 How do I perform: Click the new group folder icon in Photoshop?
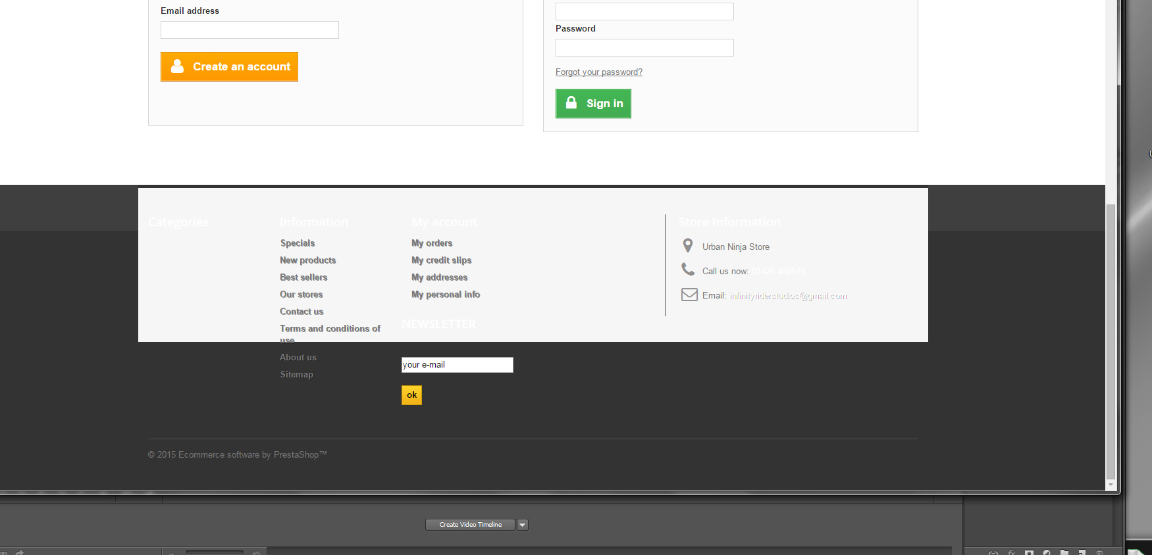1064,552
